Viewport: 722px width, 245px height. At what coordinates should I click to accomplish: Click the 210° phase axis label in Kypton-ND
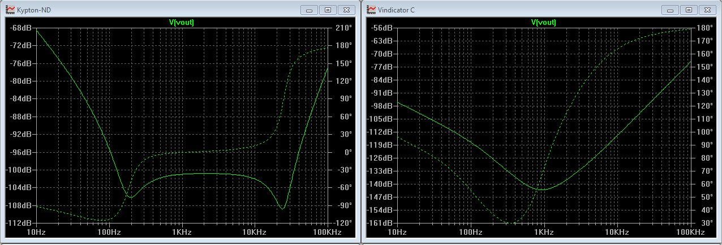pyautogui.click(x=343, y=28)
